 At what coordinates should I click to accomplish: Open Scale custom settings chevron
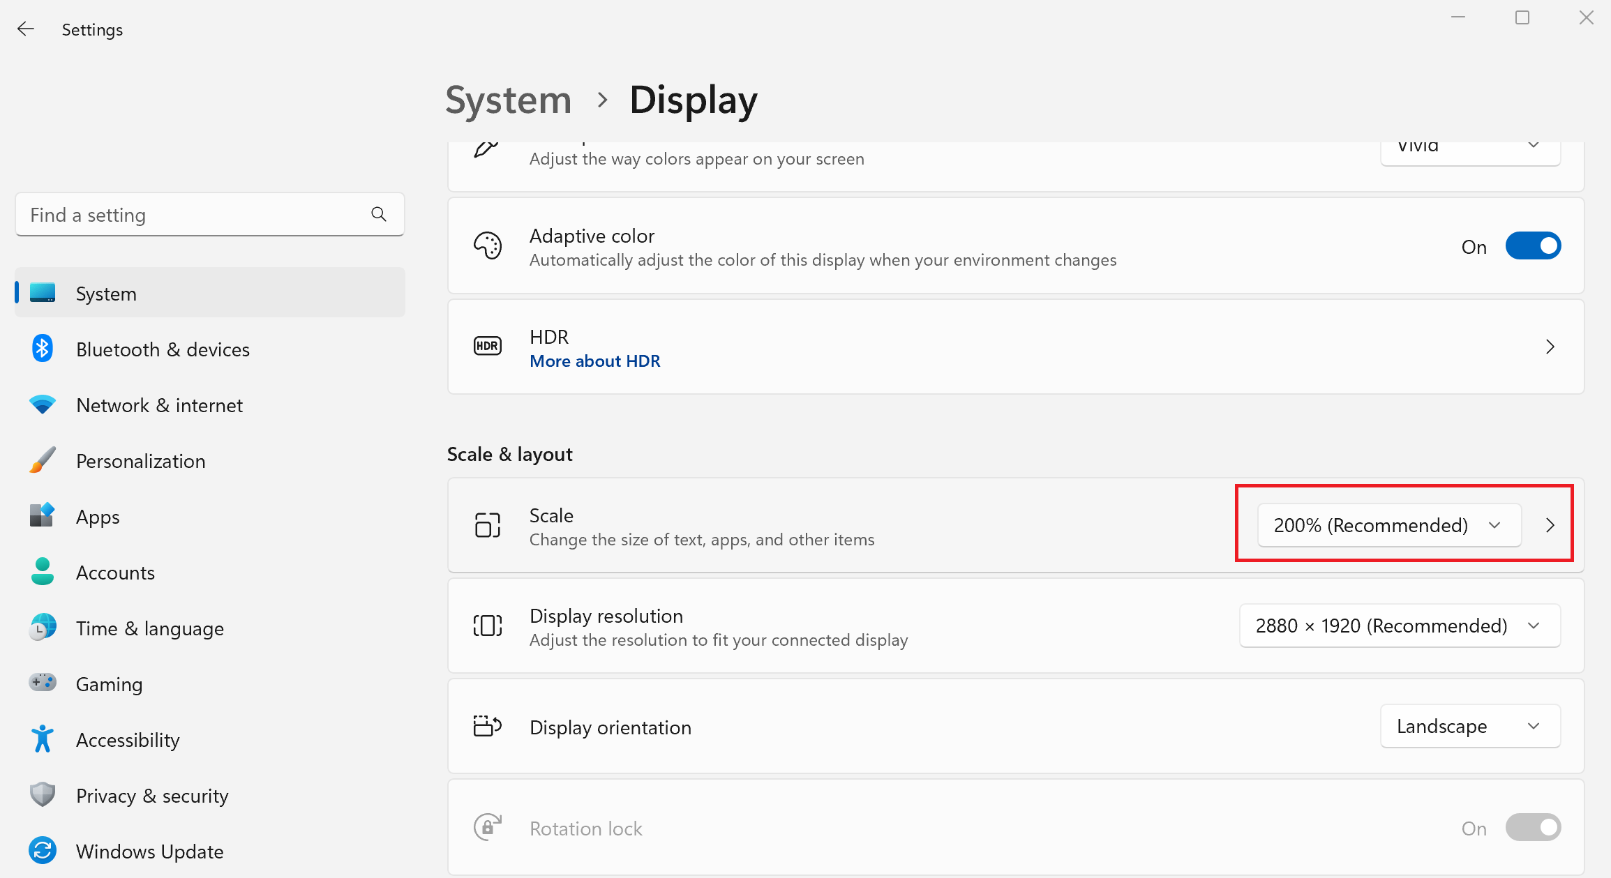point(1550,525)
